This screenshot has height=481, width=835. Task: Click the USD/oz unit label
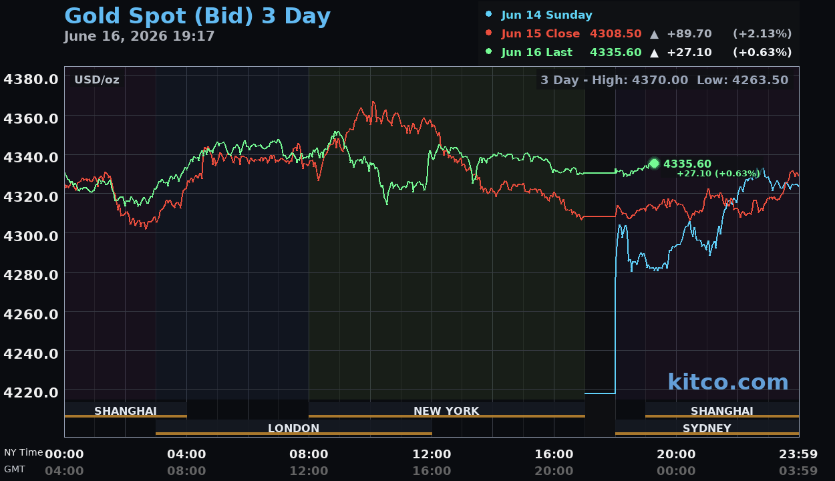[97, 79]
